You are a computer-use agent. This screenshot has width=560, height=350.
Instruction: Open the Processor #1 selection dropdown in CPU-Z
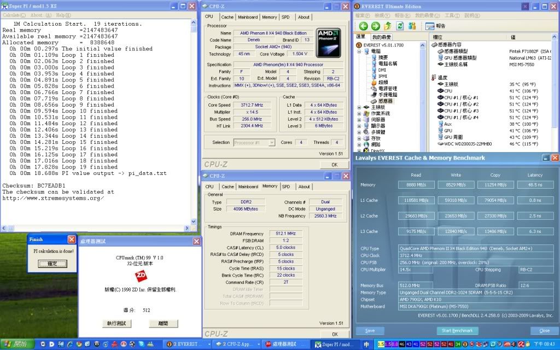[x=271, y=143]
